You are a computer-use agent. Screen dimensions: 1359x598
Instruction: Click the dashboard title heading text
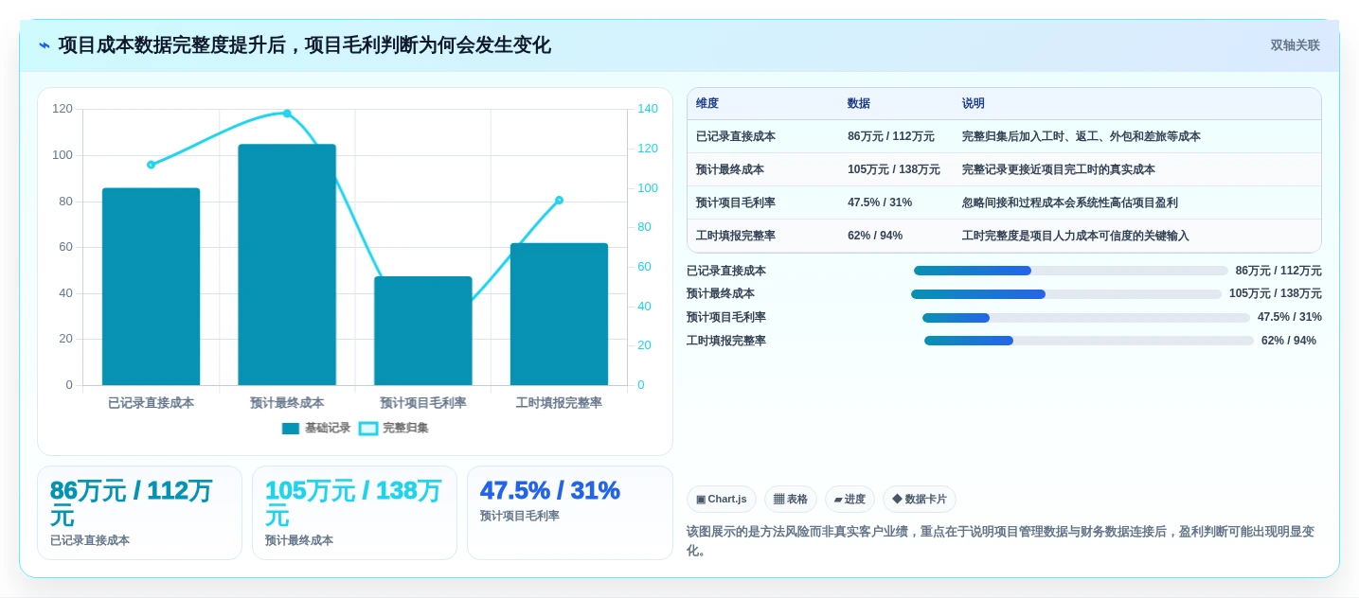pos(305,45)
